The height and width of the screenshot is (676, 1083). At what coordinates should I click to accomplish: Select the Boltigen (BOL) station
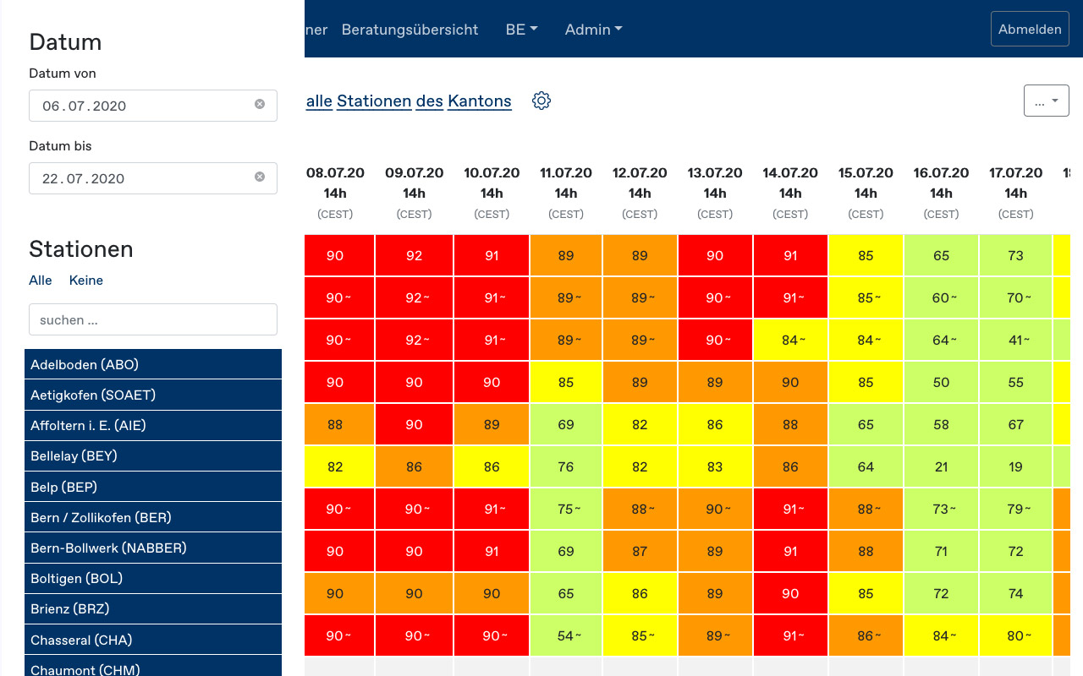(x=152, y=578)
